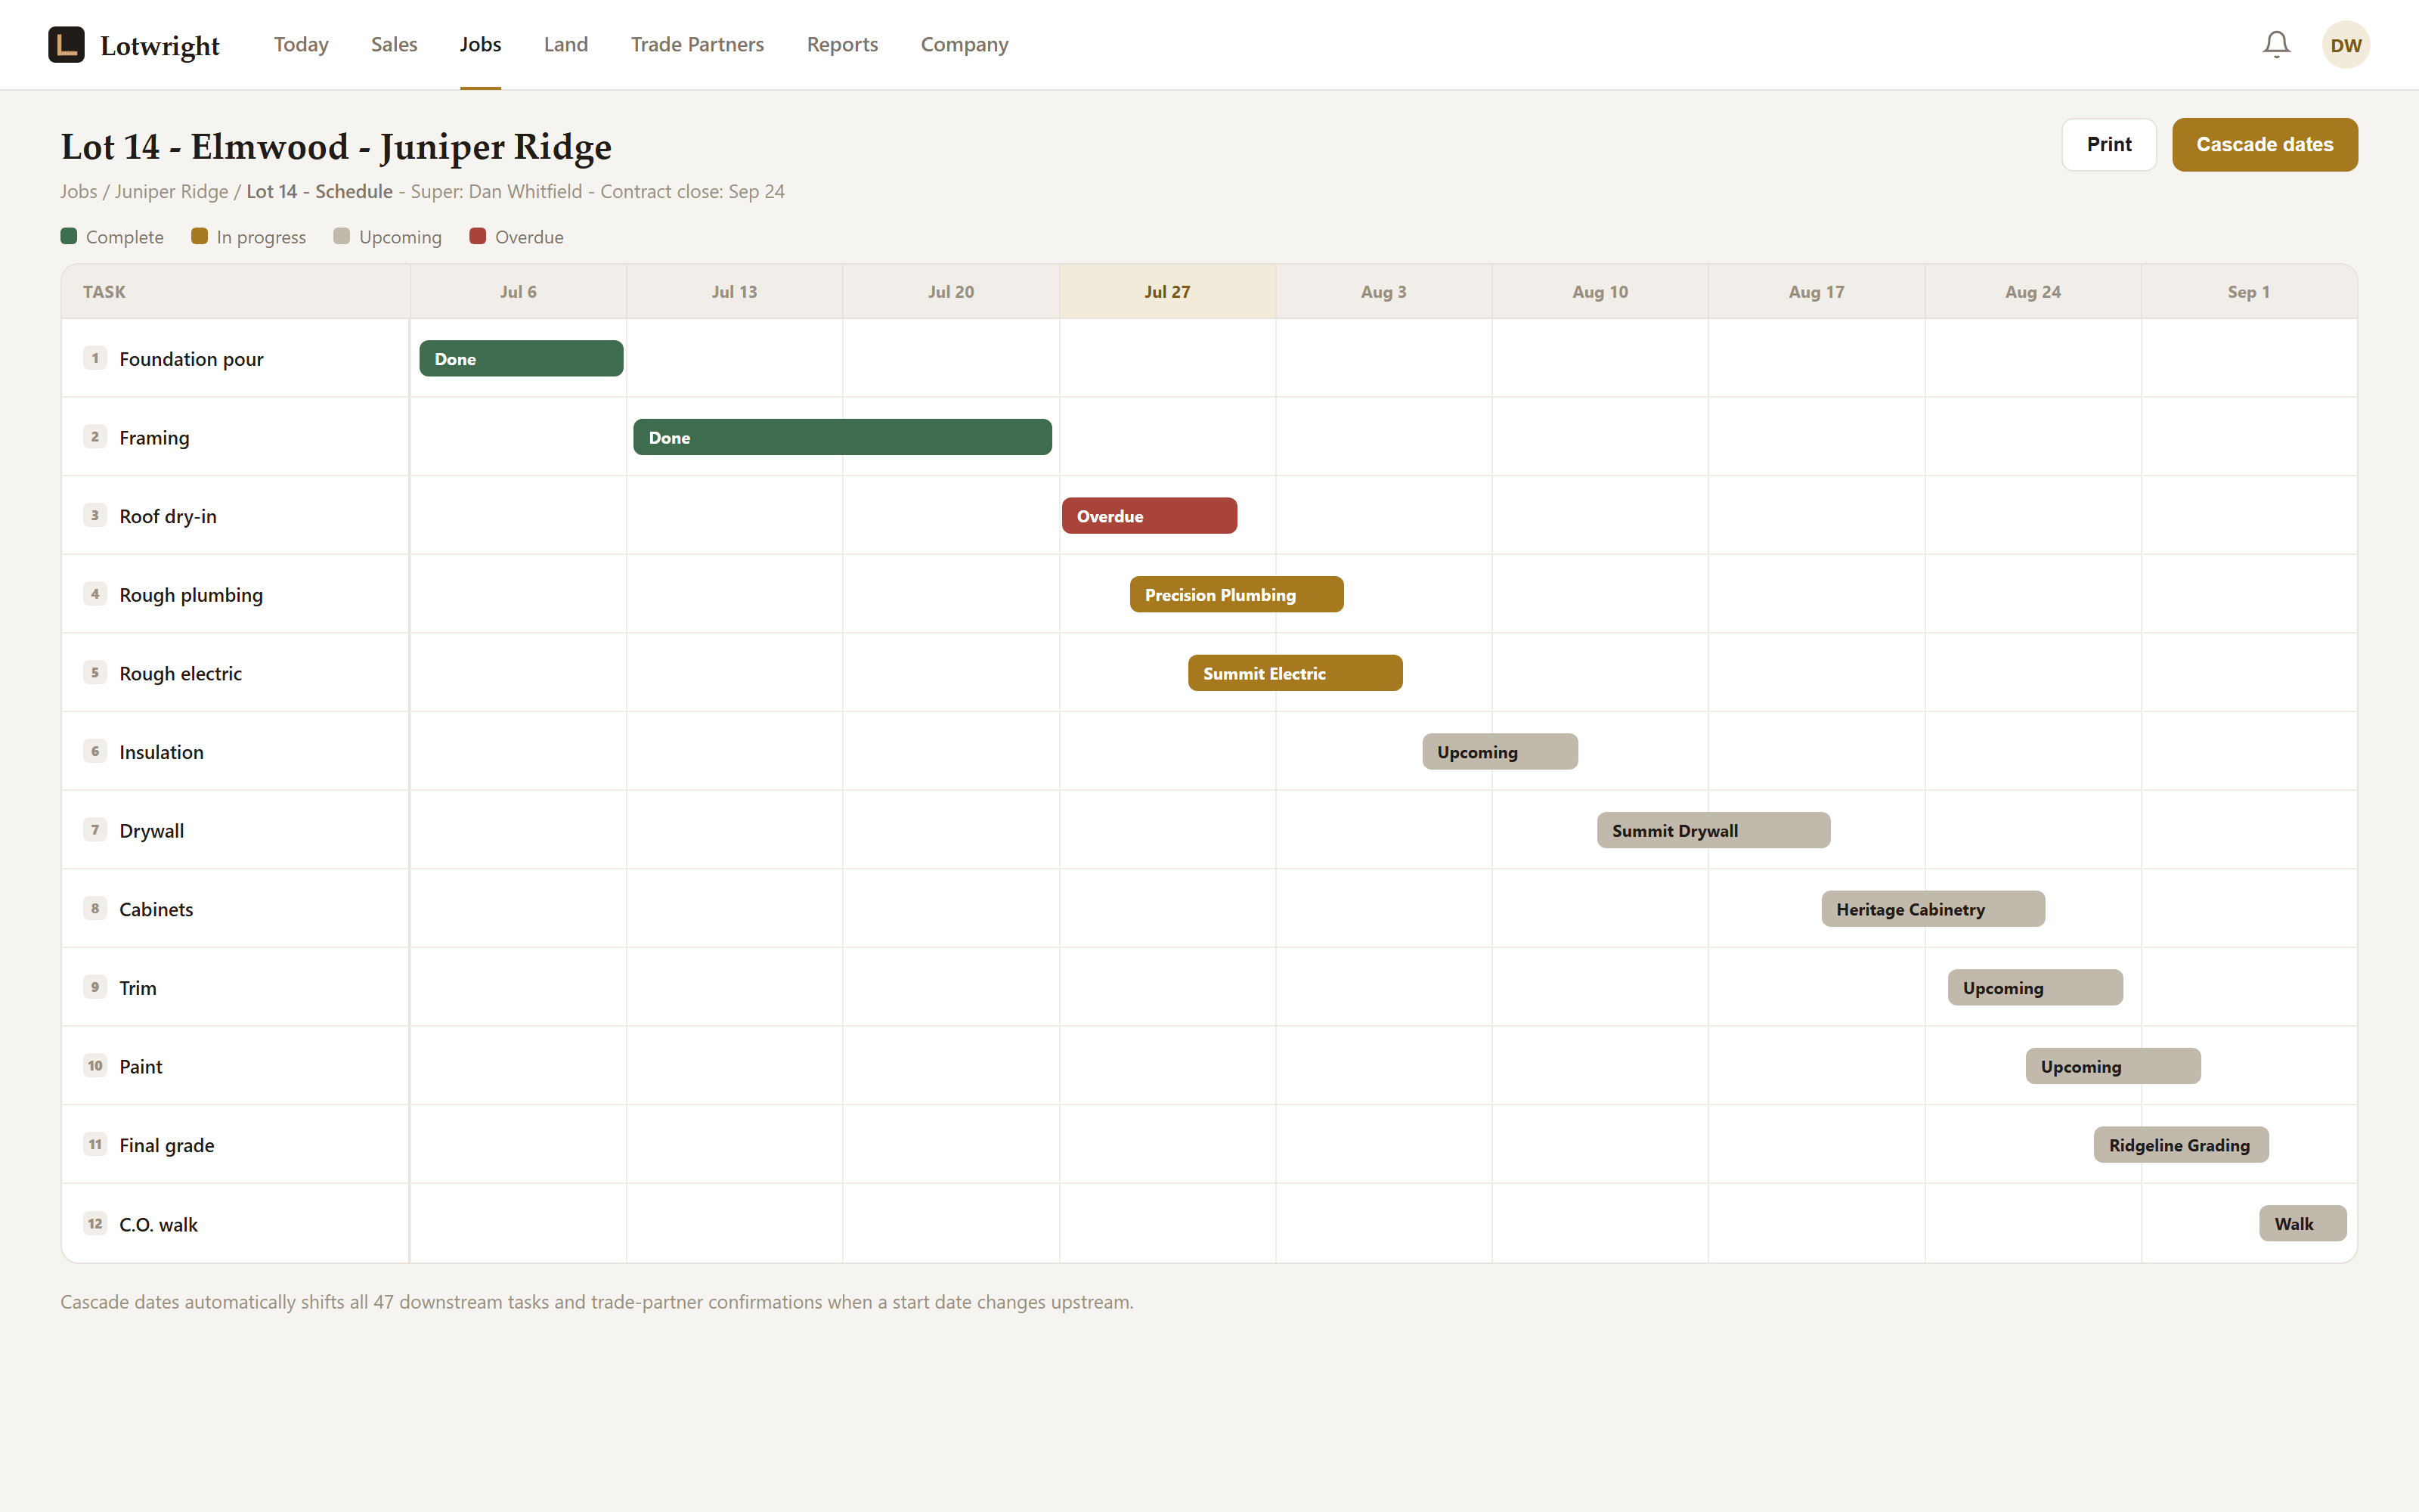Select the Jobs tab
Viewport: 2419px width, 1512px height.
pyautogui.click(x=481, y=45)
